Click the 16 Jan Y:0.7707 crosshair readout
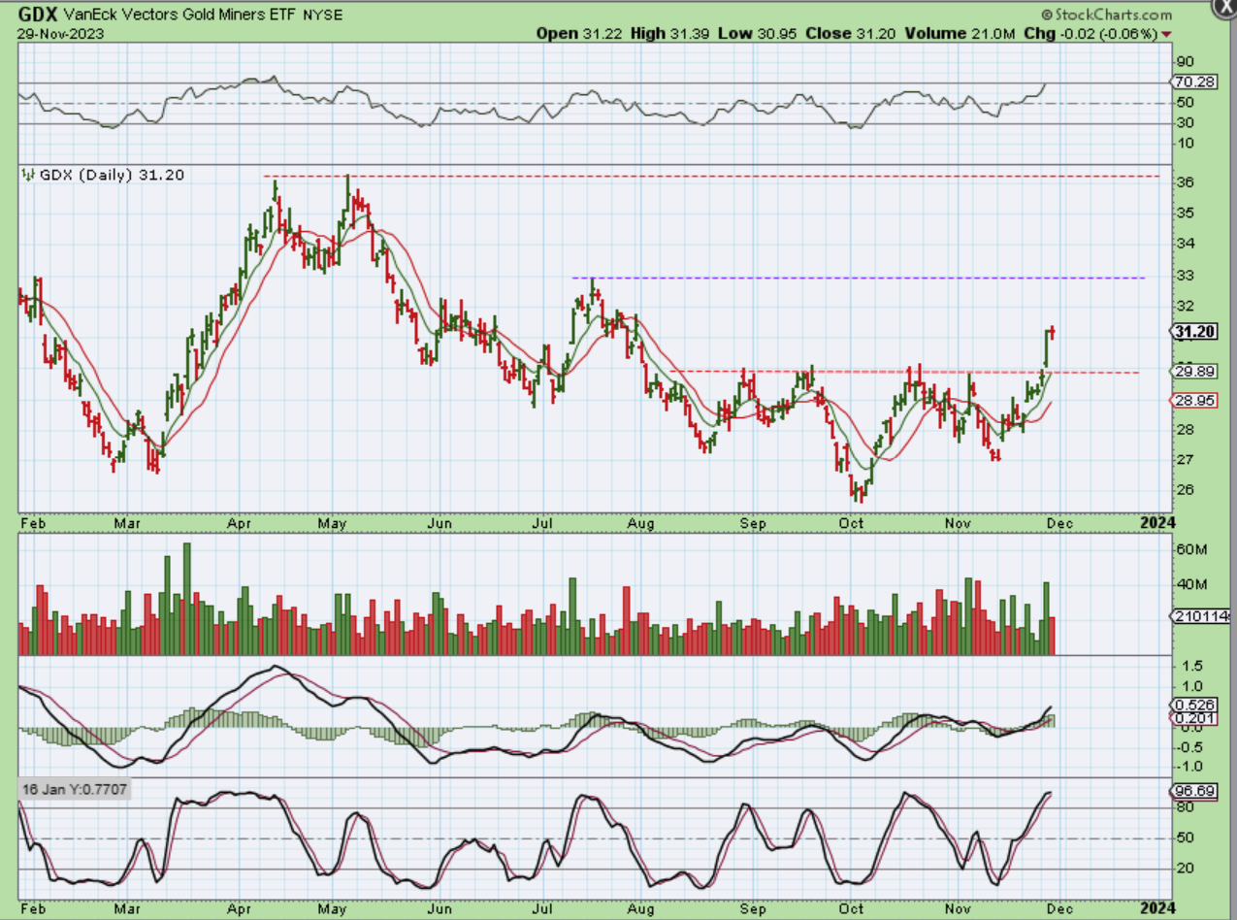Image resolution: width=1237 pixels, height=920 pixels. [x=75, y=790]
